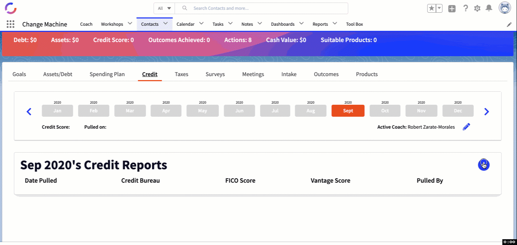
Task: Expand the Workshops menu chevron
Action: [130, 24]
